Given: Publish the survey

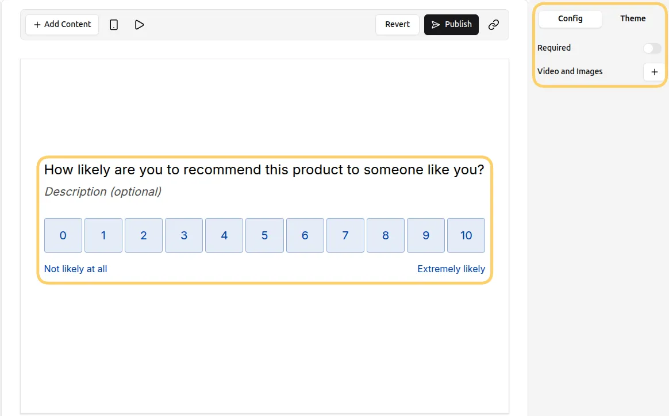Looking at the screenshot, I should tap(451, 25).
